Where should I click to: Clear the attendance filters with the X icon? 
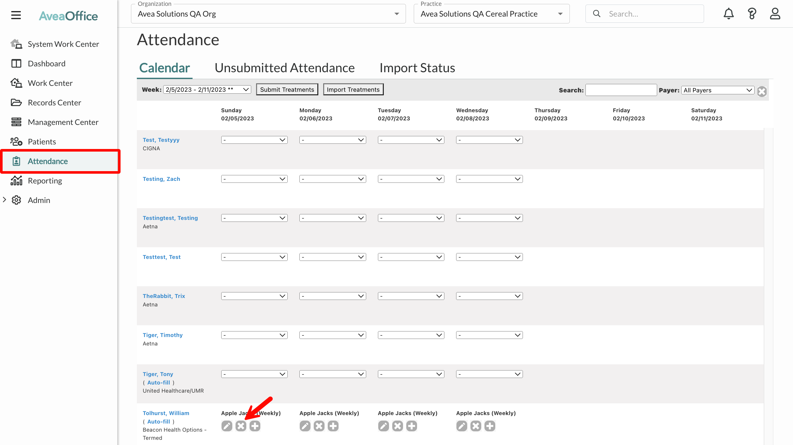click(x=762, y=91)
